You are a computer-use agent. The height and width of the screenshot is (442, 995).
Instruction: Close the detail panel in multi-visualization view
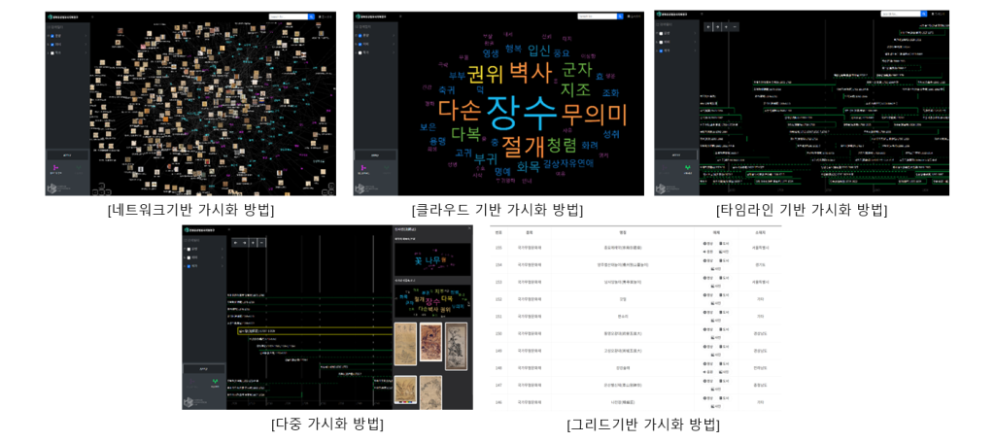(x=467, y=230)
